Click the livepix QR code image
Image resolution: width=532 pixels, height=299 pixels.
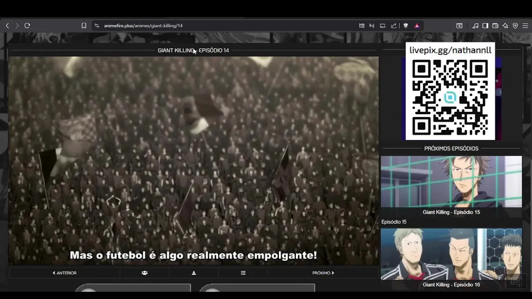(x=450, y=97)
